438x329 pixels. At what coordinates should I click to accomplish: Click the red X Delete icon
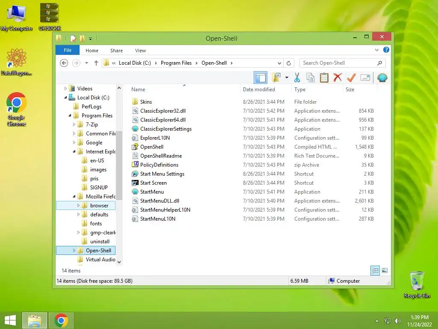(x=337, y=78)
